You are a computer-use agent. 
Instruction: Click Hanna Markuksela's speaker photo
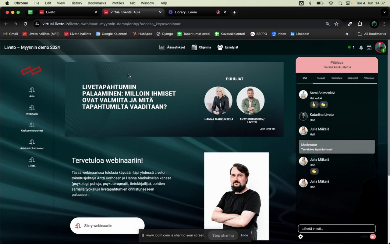click(x=218, y=100)
